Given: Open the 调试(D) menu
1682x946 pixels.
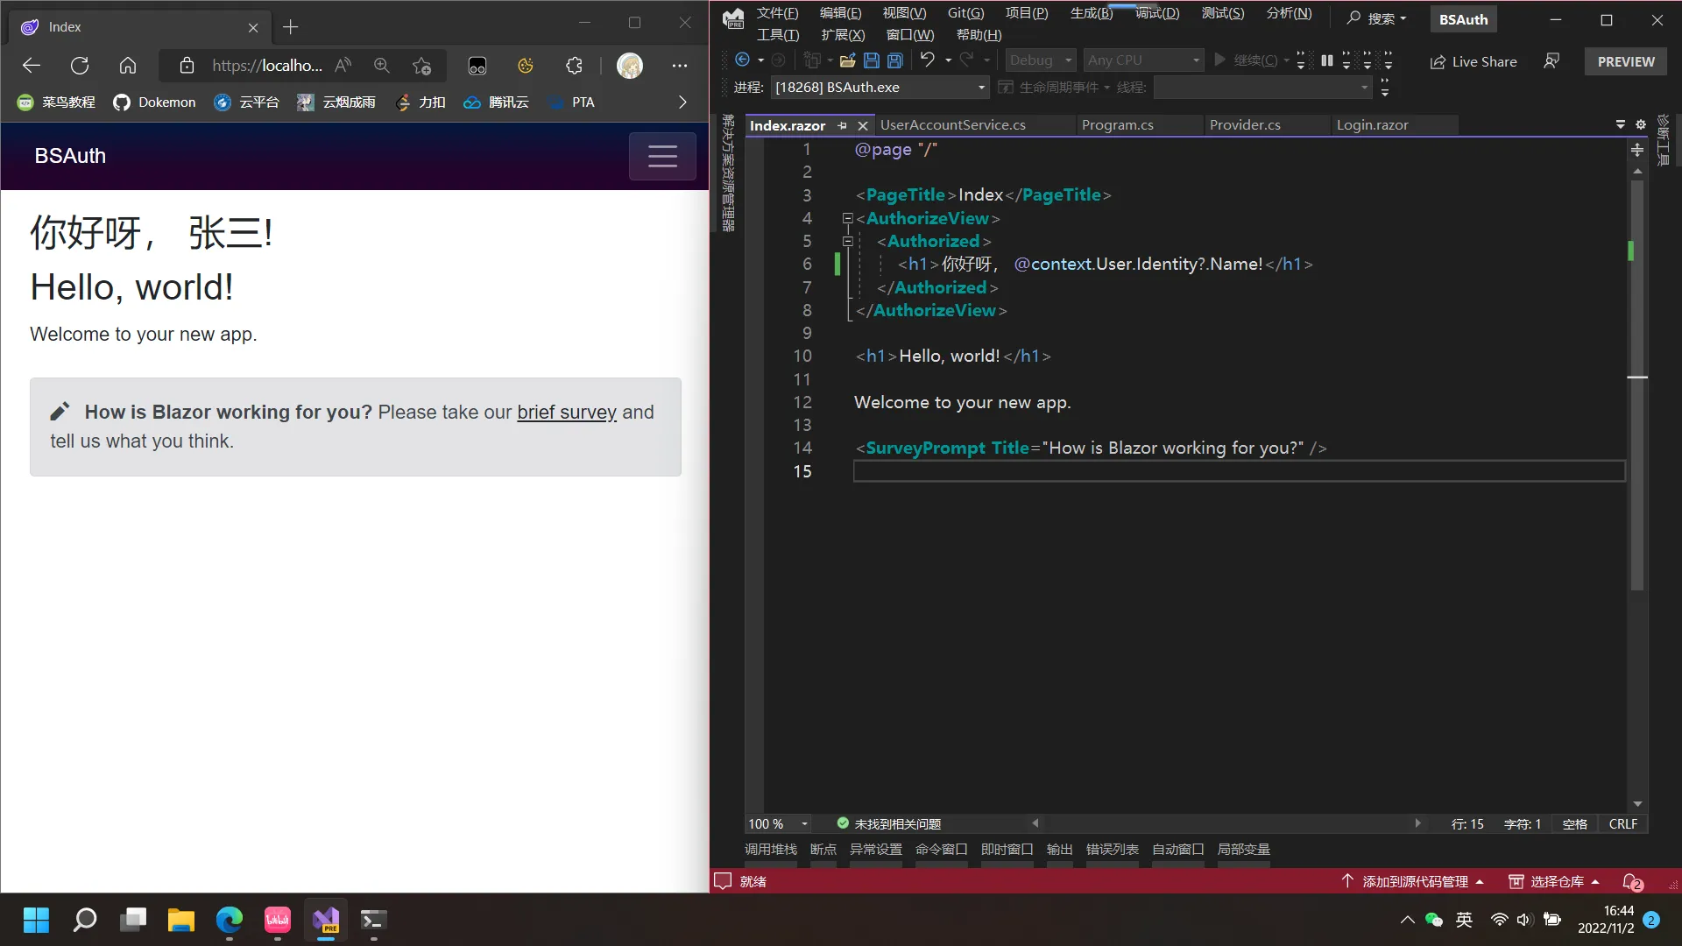Looking at the screenshot, I should coord(1157,13).
